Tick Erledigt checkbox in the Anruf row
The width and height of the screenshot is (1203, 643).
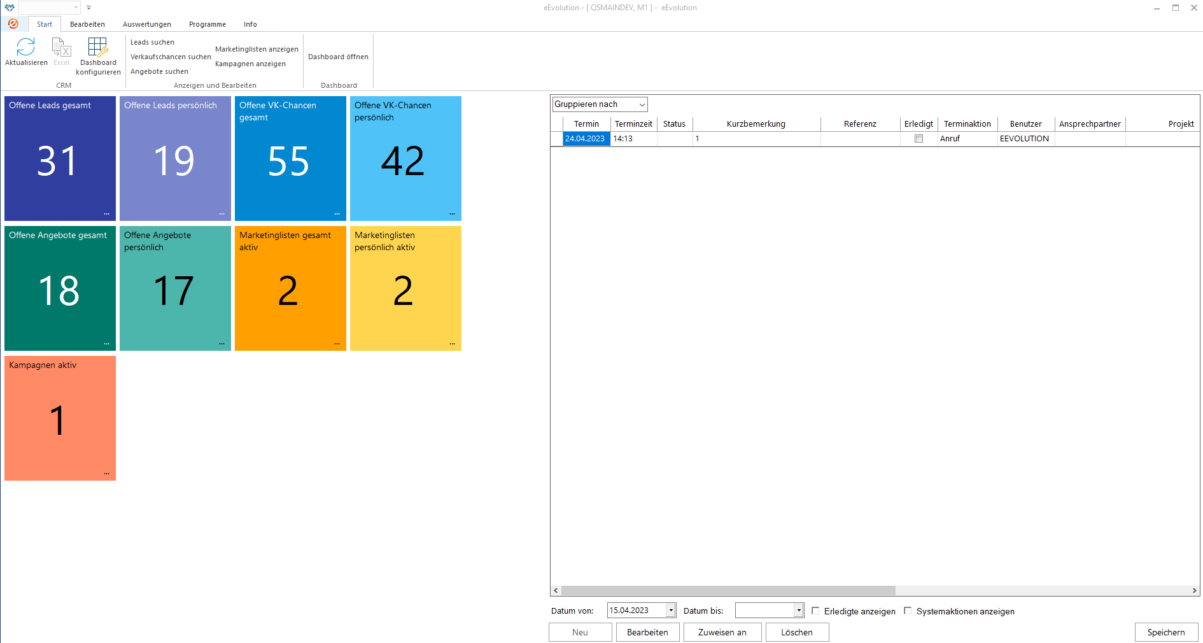pos(918,139)
